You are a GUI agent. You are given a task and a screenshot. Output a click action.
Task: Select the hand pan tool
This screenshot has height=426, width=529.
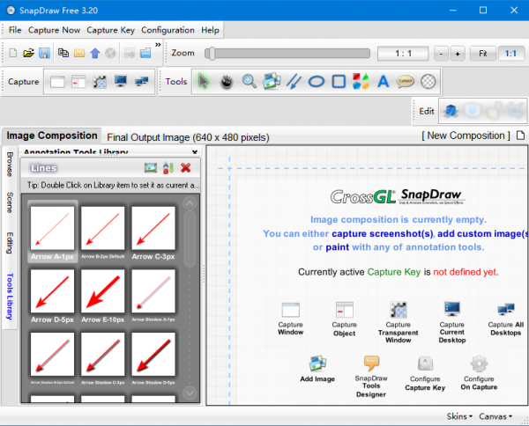coord(227,82)
